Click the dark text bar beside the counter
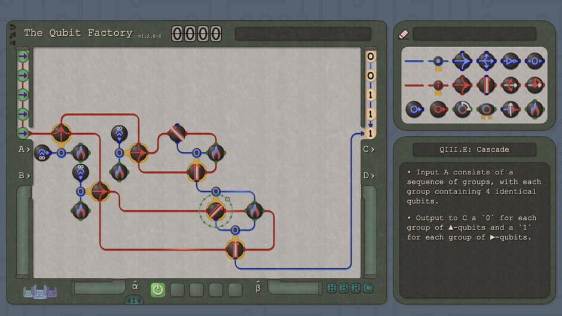The width and height of the screenshot is (562, 316). tap(303, 33)
